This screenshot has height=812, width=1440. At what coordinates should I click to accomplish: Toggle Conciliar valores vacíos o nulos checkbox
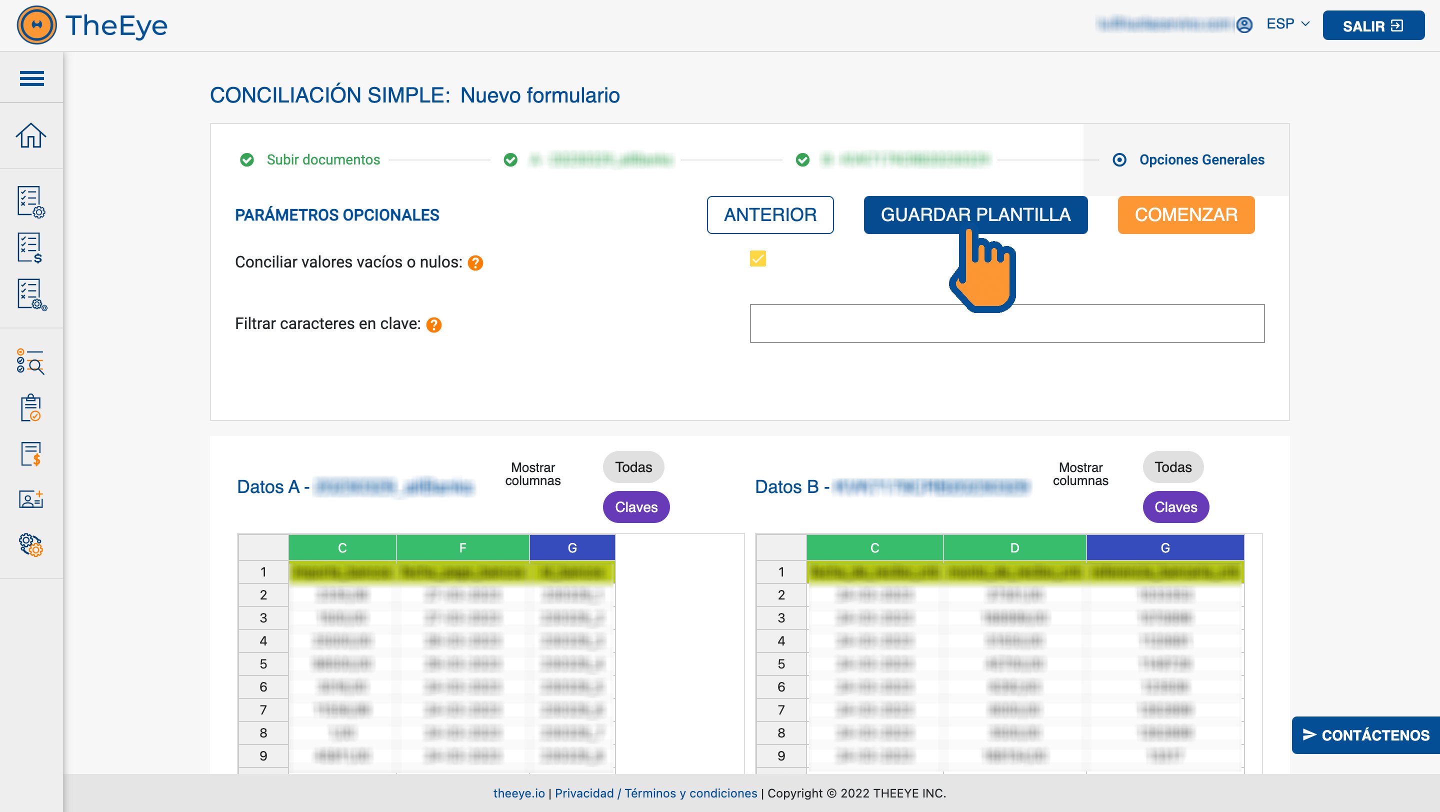tap(757, 258)
